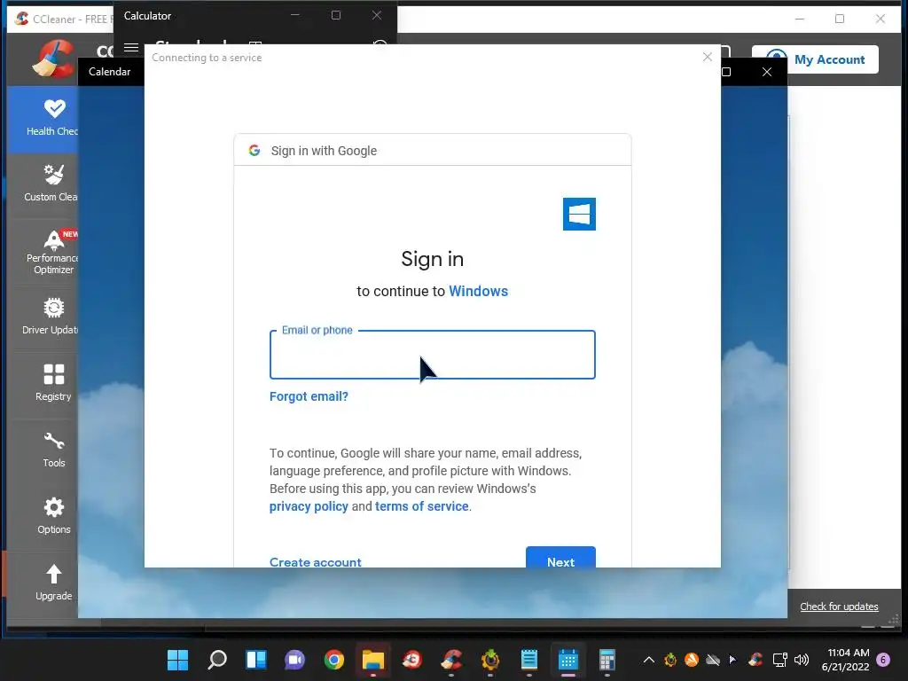Screen dimensions: 908x681
Task: Open Health Check in the CCleaner sidebar
Action: pyautogui.click(x=44, y=119)
